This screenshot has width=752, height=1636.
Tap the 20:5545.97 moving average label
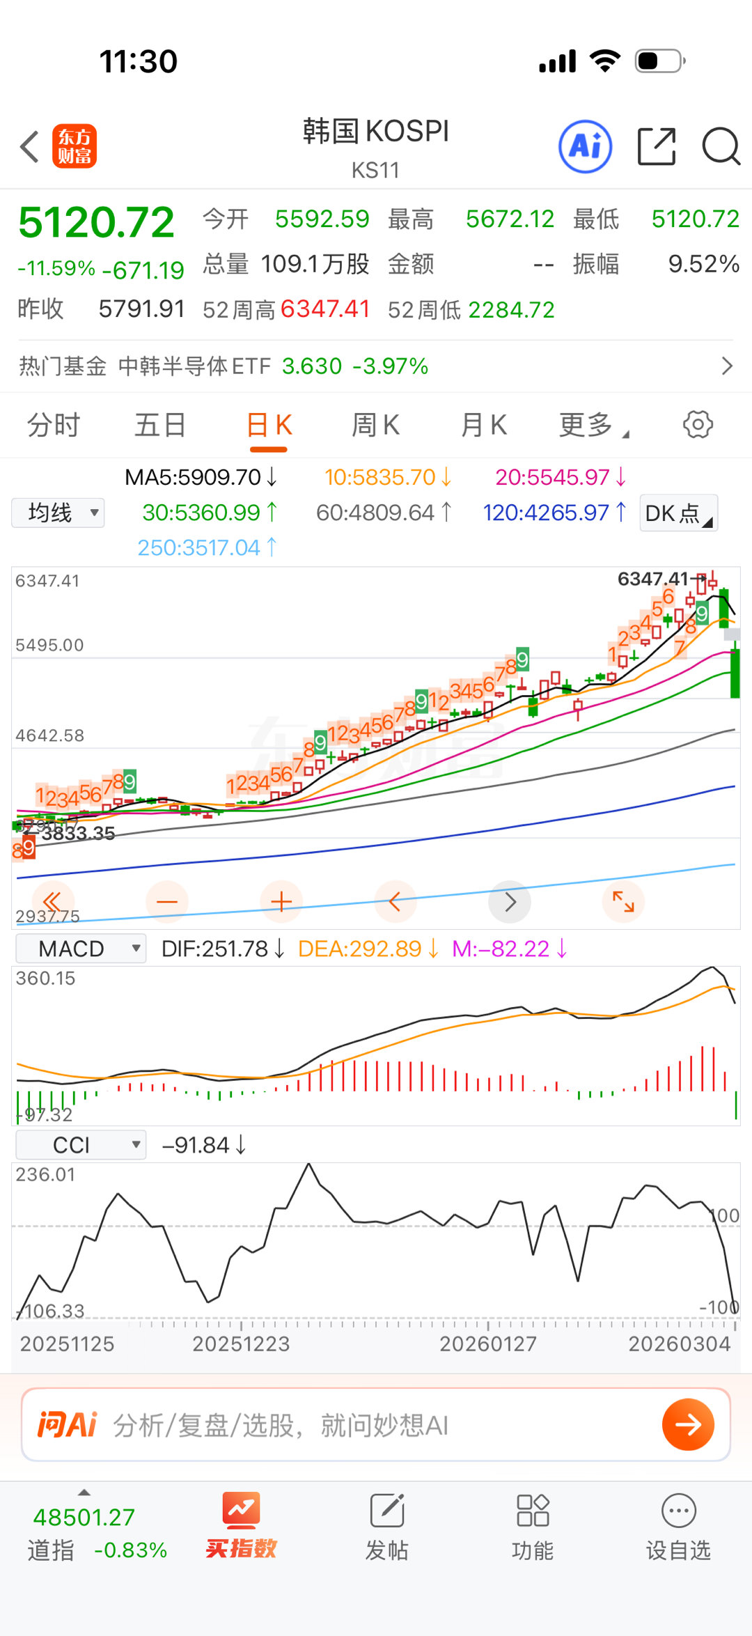561,477
